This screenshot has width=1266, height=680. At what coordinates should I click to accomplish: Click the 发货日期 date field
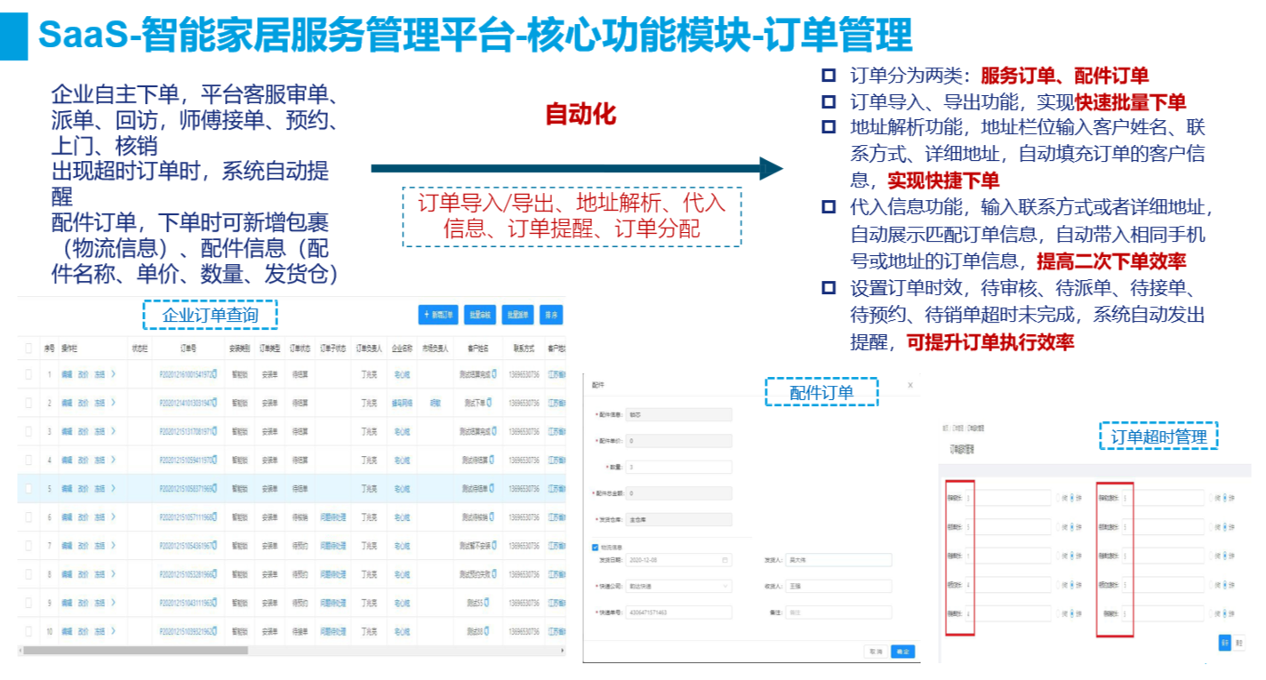[678, 560]
